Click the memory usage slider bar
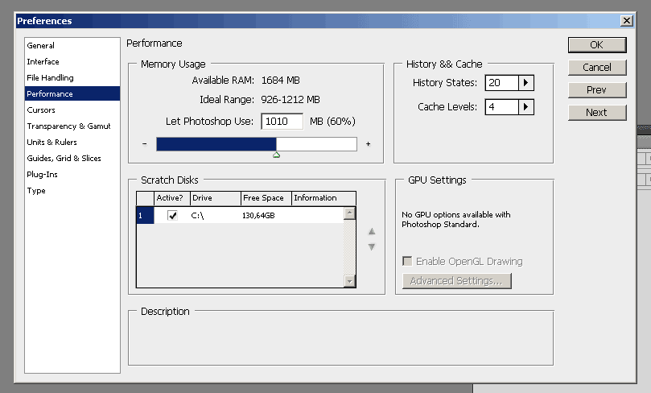The image size is (651, 393). 256,144
